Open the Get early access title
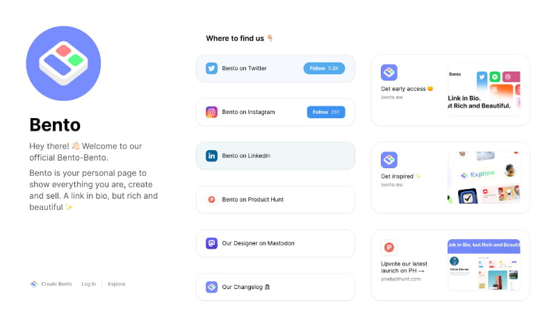 [407, 89]
